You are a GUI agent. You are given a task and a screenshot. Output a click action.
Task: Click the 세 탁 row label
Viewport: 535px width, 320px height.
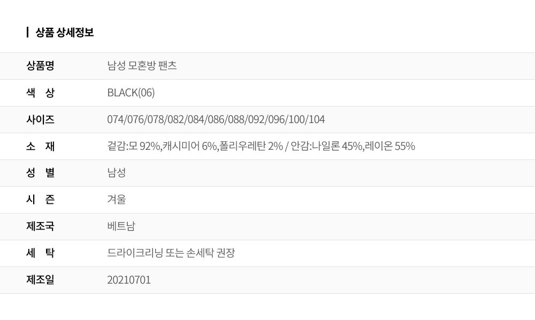[x=40, y=253]
